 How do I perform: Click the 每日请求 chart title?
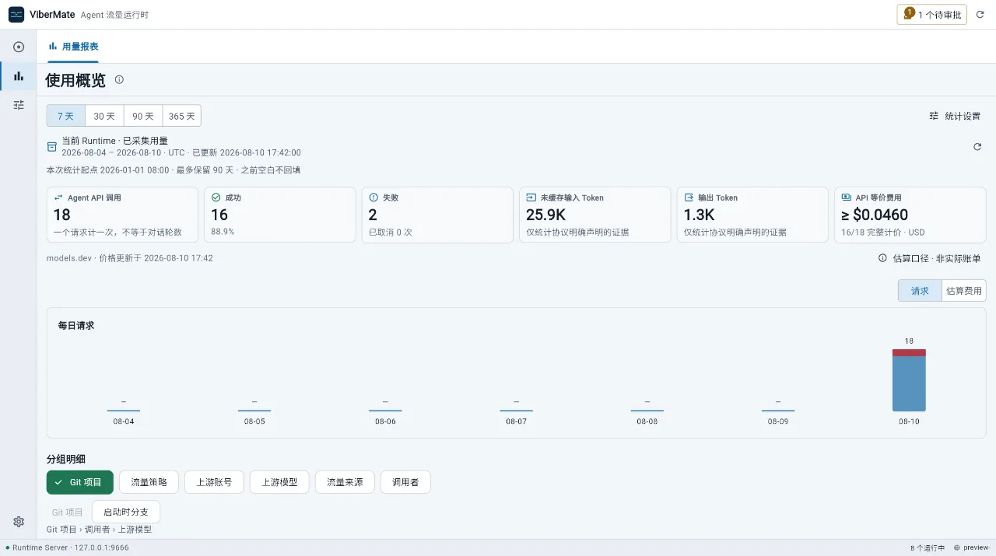tap(76, 325)
